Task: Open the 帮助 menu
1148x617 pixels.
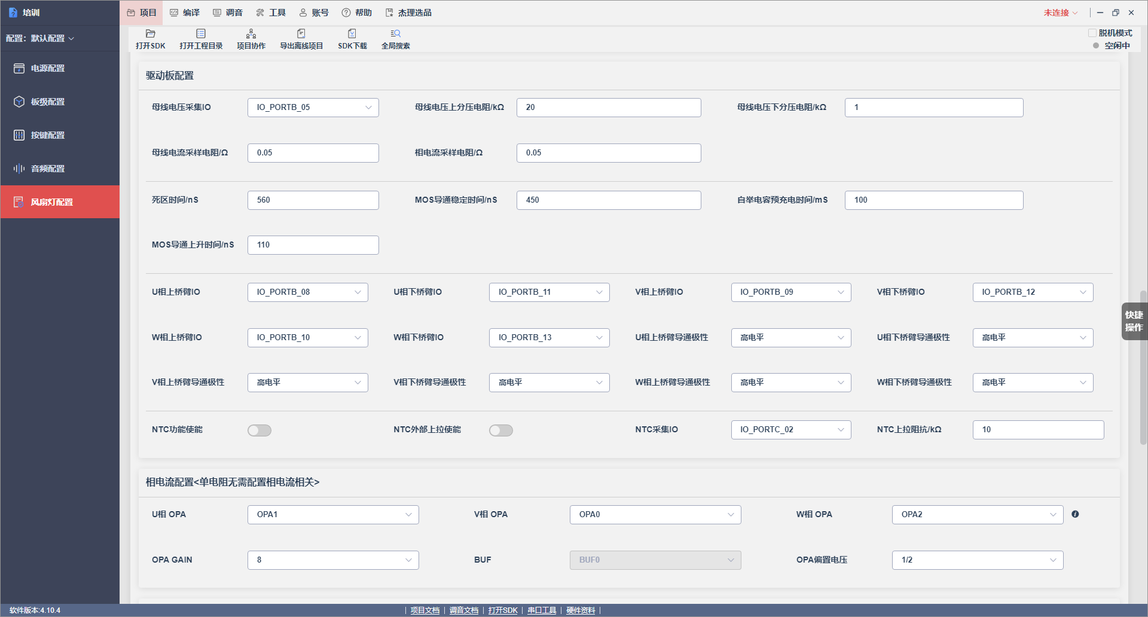Action: pos(357,13)
